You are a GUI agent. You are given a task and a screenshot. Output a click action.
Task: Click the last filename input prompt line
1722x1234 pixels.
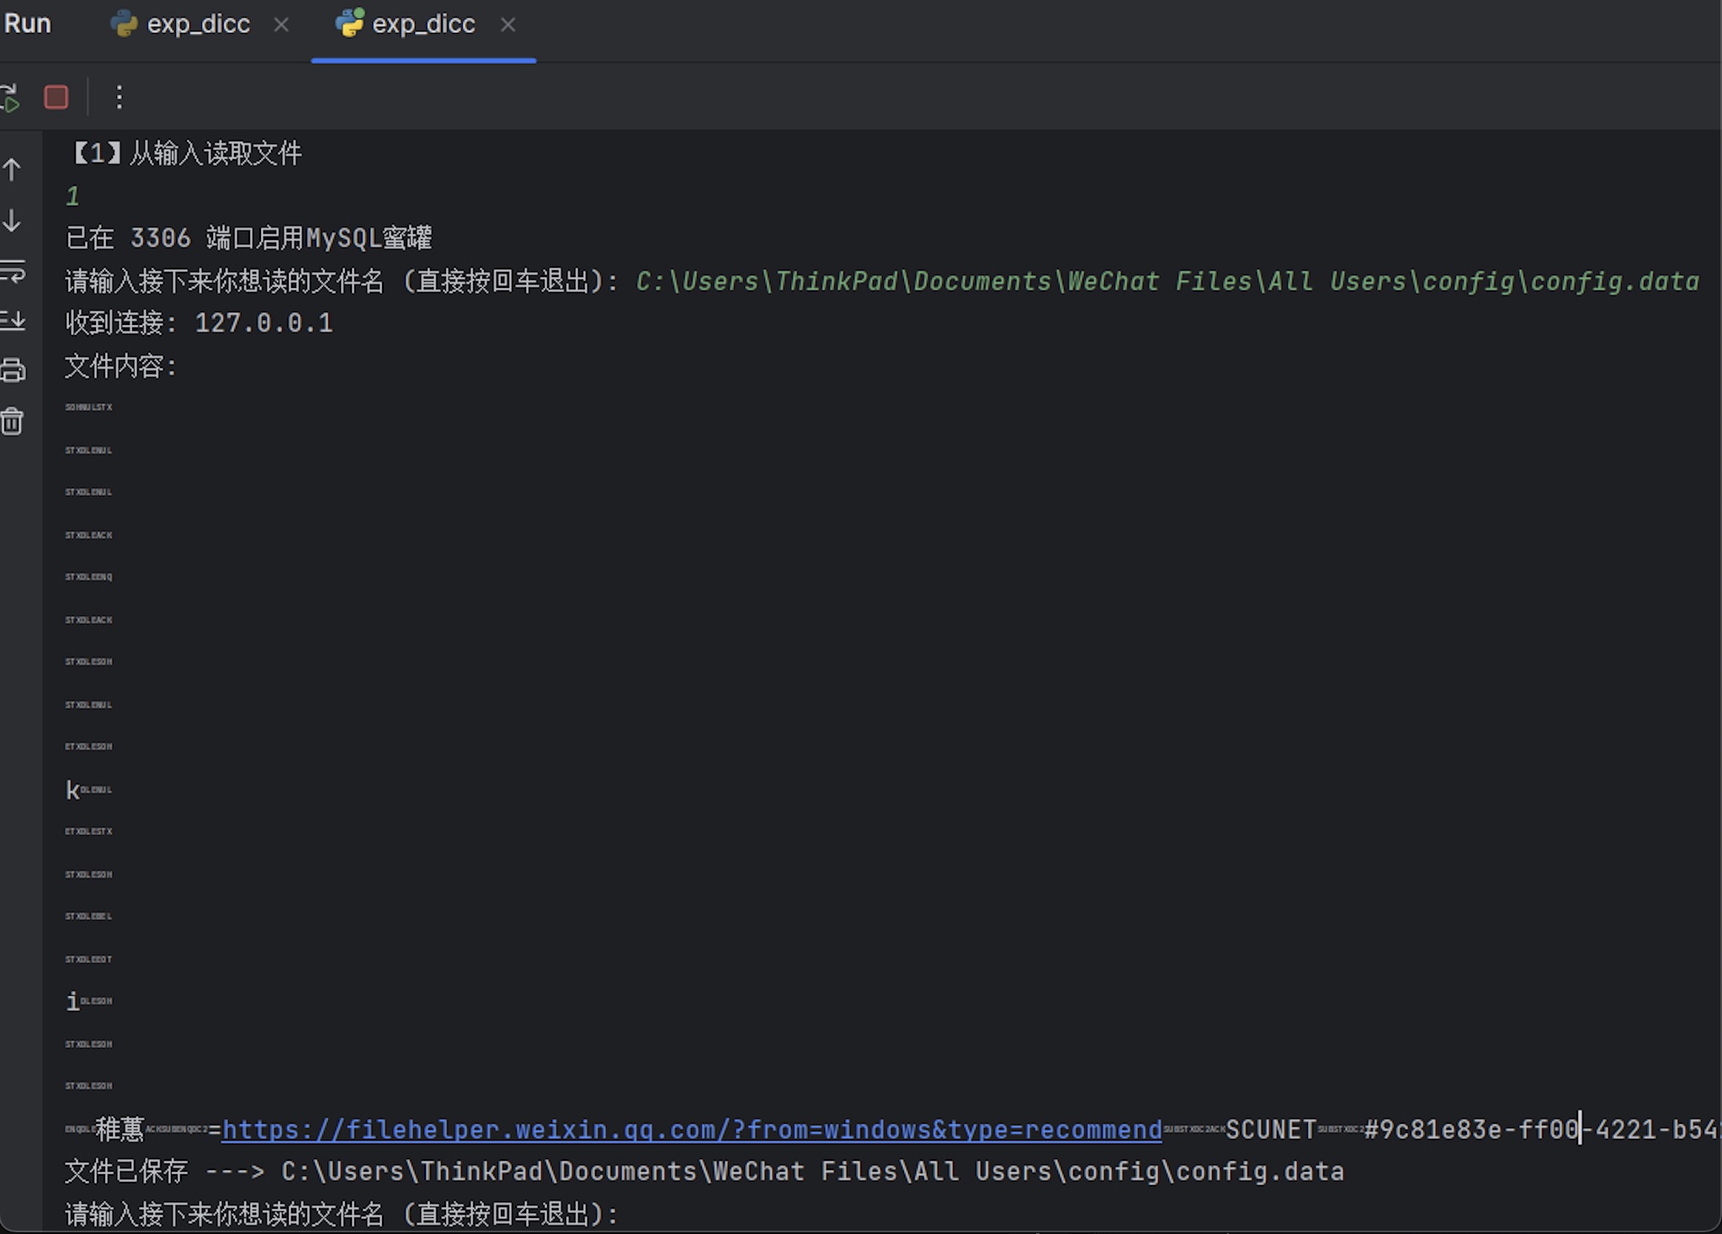point(342,1214)
